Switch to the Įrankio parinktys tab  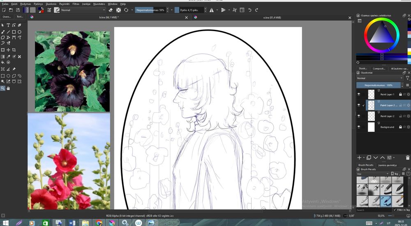[x=388, y=165]
